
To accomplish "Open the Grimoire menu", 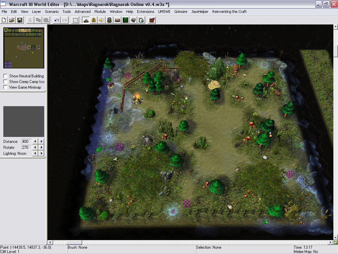I will coord(181,12).
